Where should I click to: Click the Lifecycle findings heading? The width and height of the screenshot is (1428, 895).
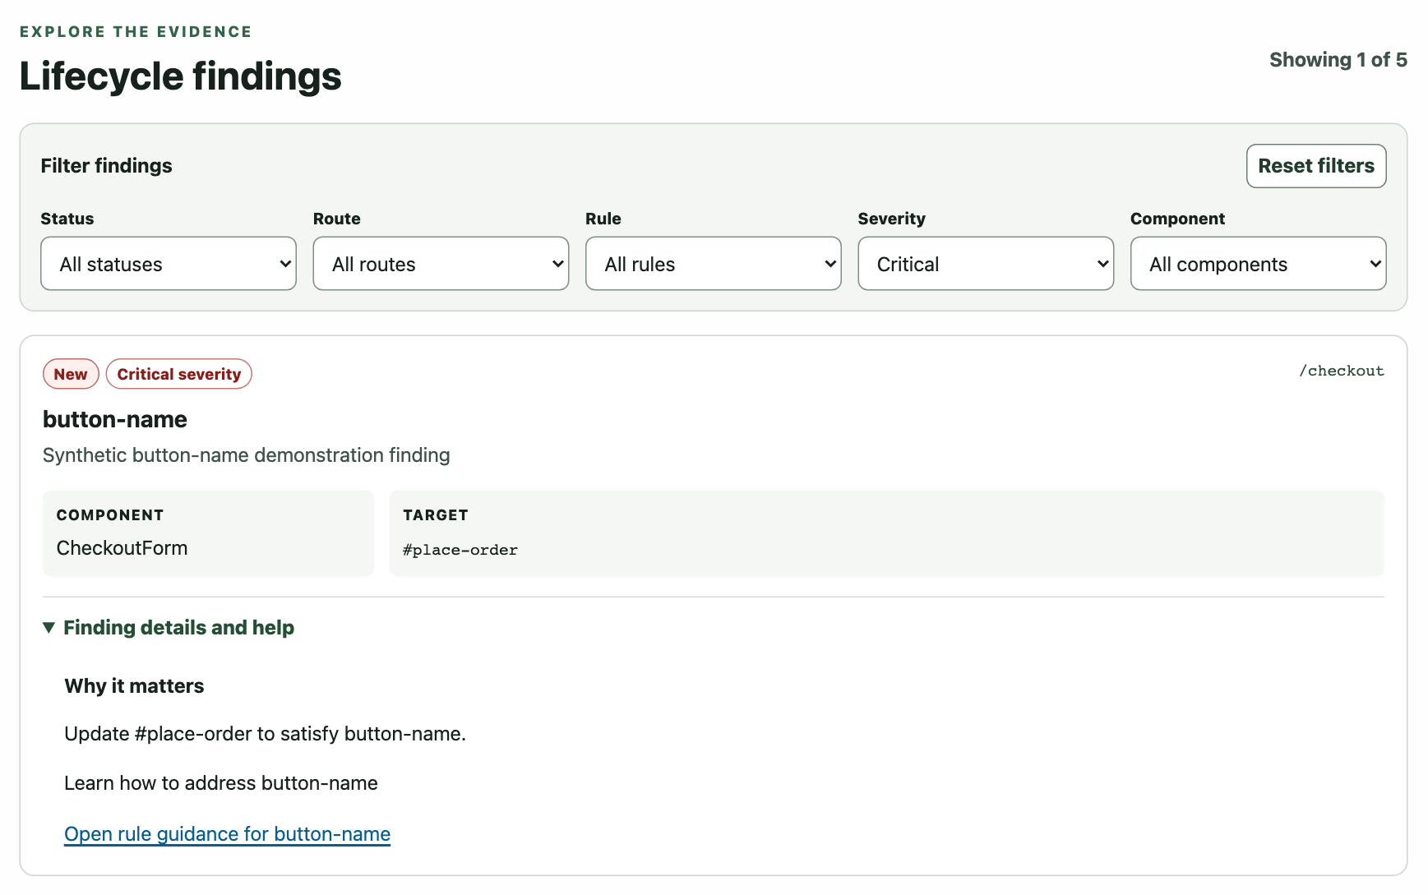180,76
